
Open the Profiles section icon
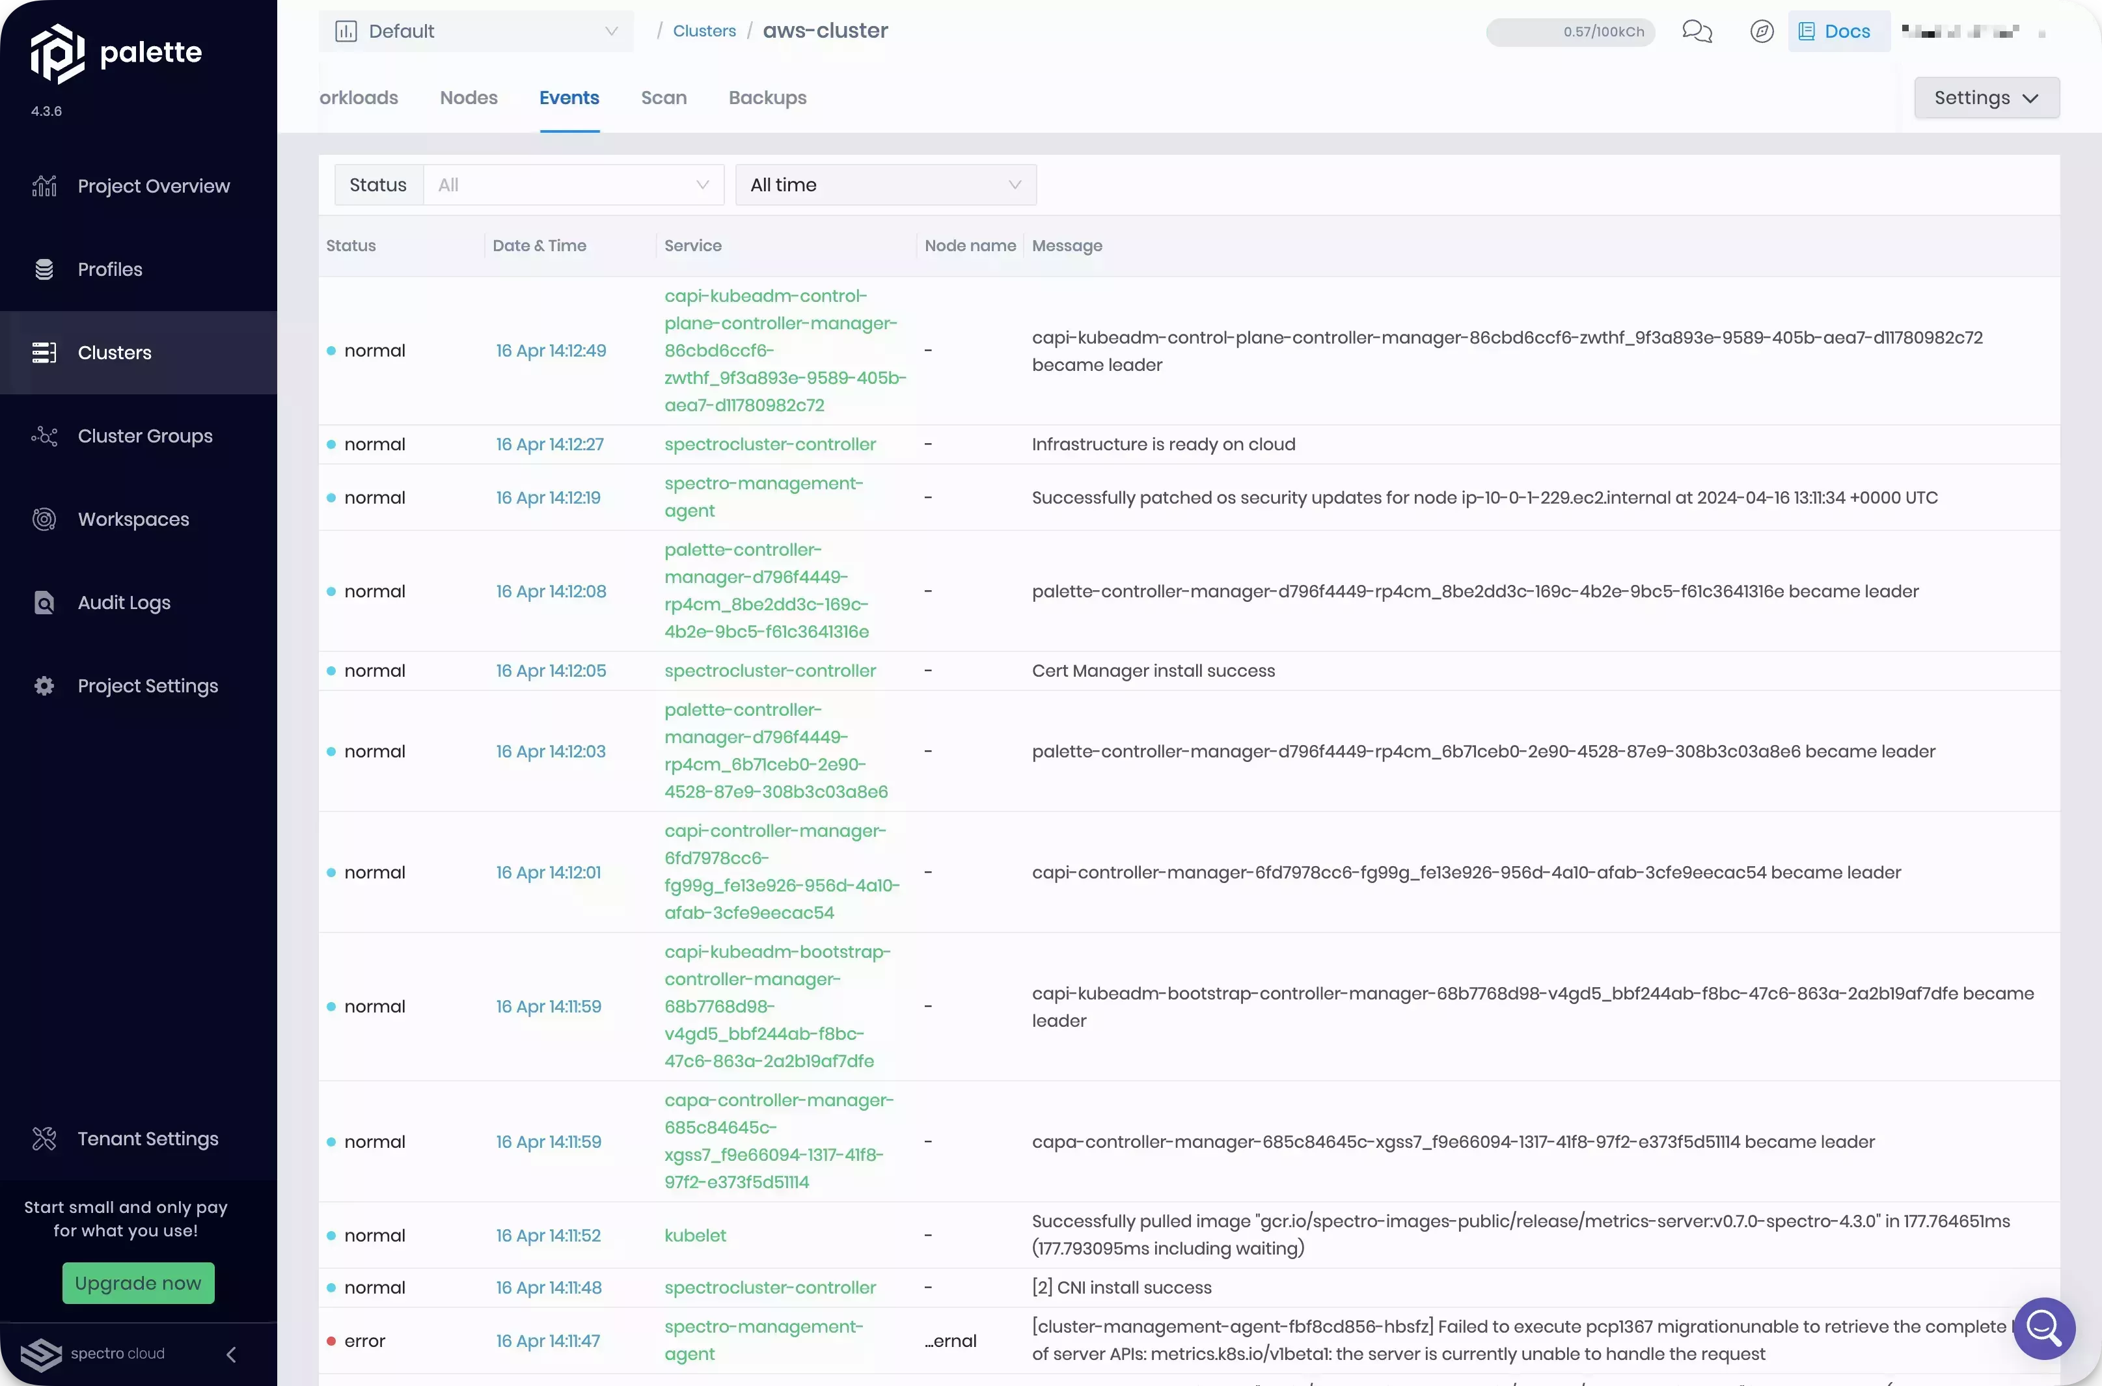click(44, 269)
